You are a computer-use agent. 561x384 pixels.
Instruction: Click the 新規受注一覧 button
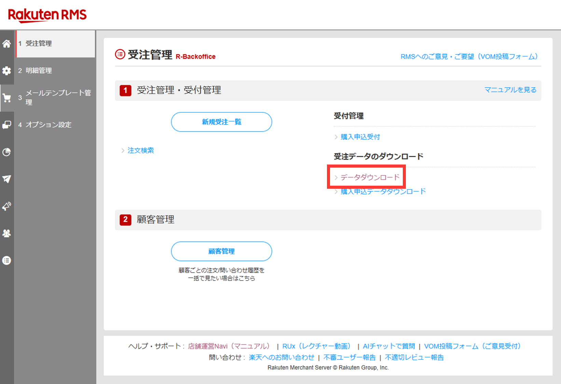click(x=221, y=122)
